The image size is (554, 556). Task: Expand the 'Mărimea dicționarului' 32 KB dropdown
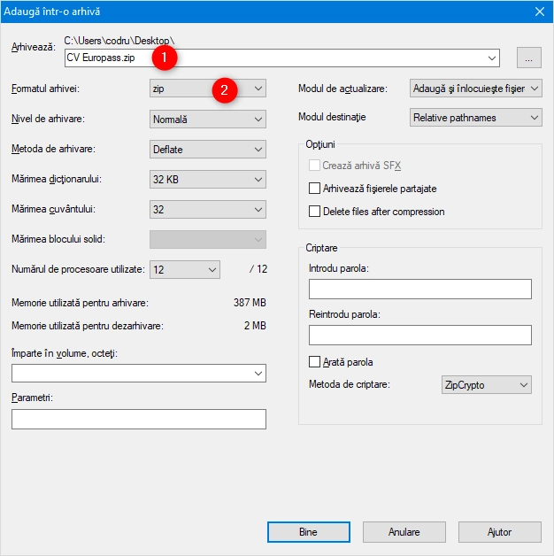[208, 180]
